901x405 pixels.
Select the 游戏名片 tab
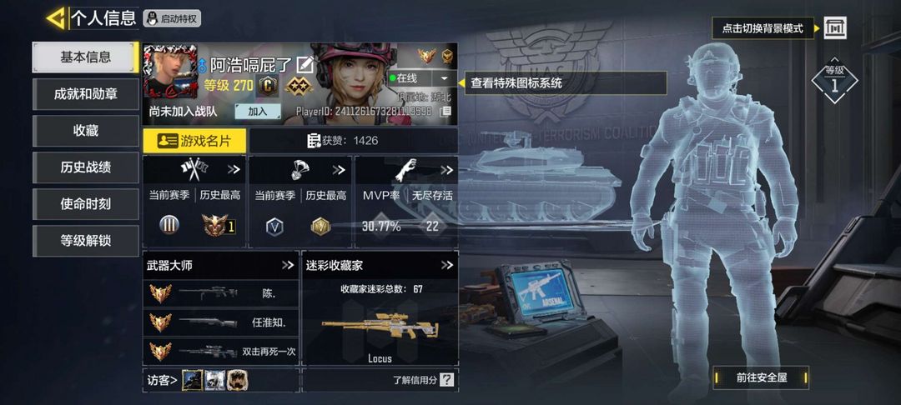194,141
